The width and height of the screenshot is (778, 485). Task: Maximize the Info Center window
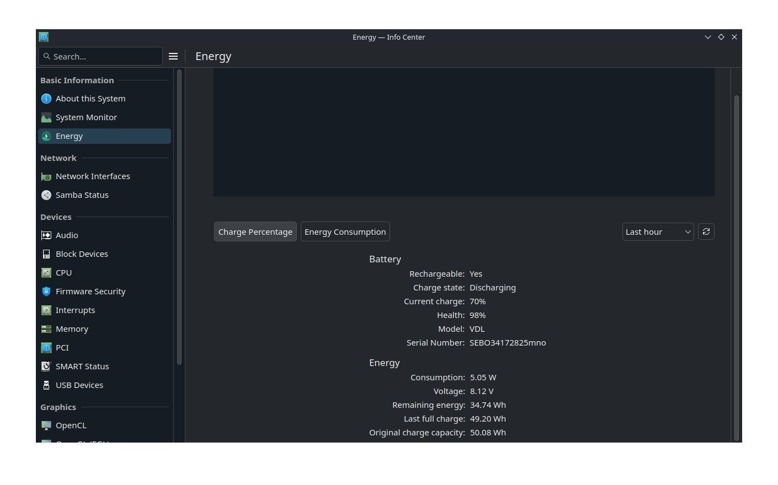721,37
